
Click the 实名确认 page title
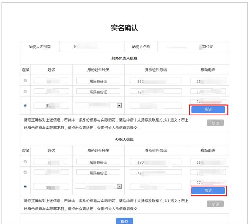tap(124, 28)
